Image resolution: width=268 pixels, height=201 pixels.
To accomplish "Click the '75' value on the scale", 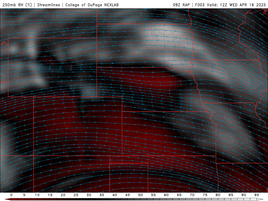I will (205, 195).
